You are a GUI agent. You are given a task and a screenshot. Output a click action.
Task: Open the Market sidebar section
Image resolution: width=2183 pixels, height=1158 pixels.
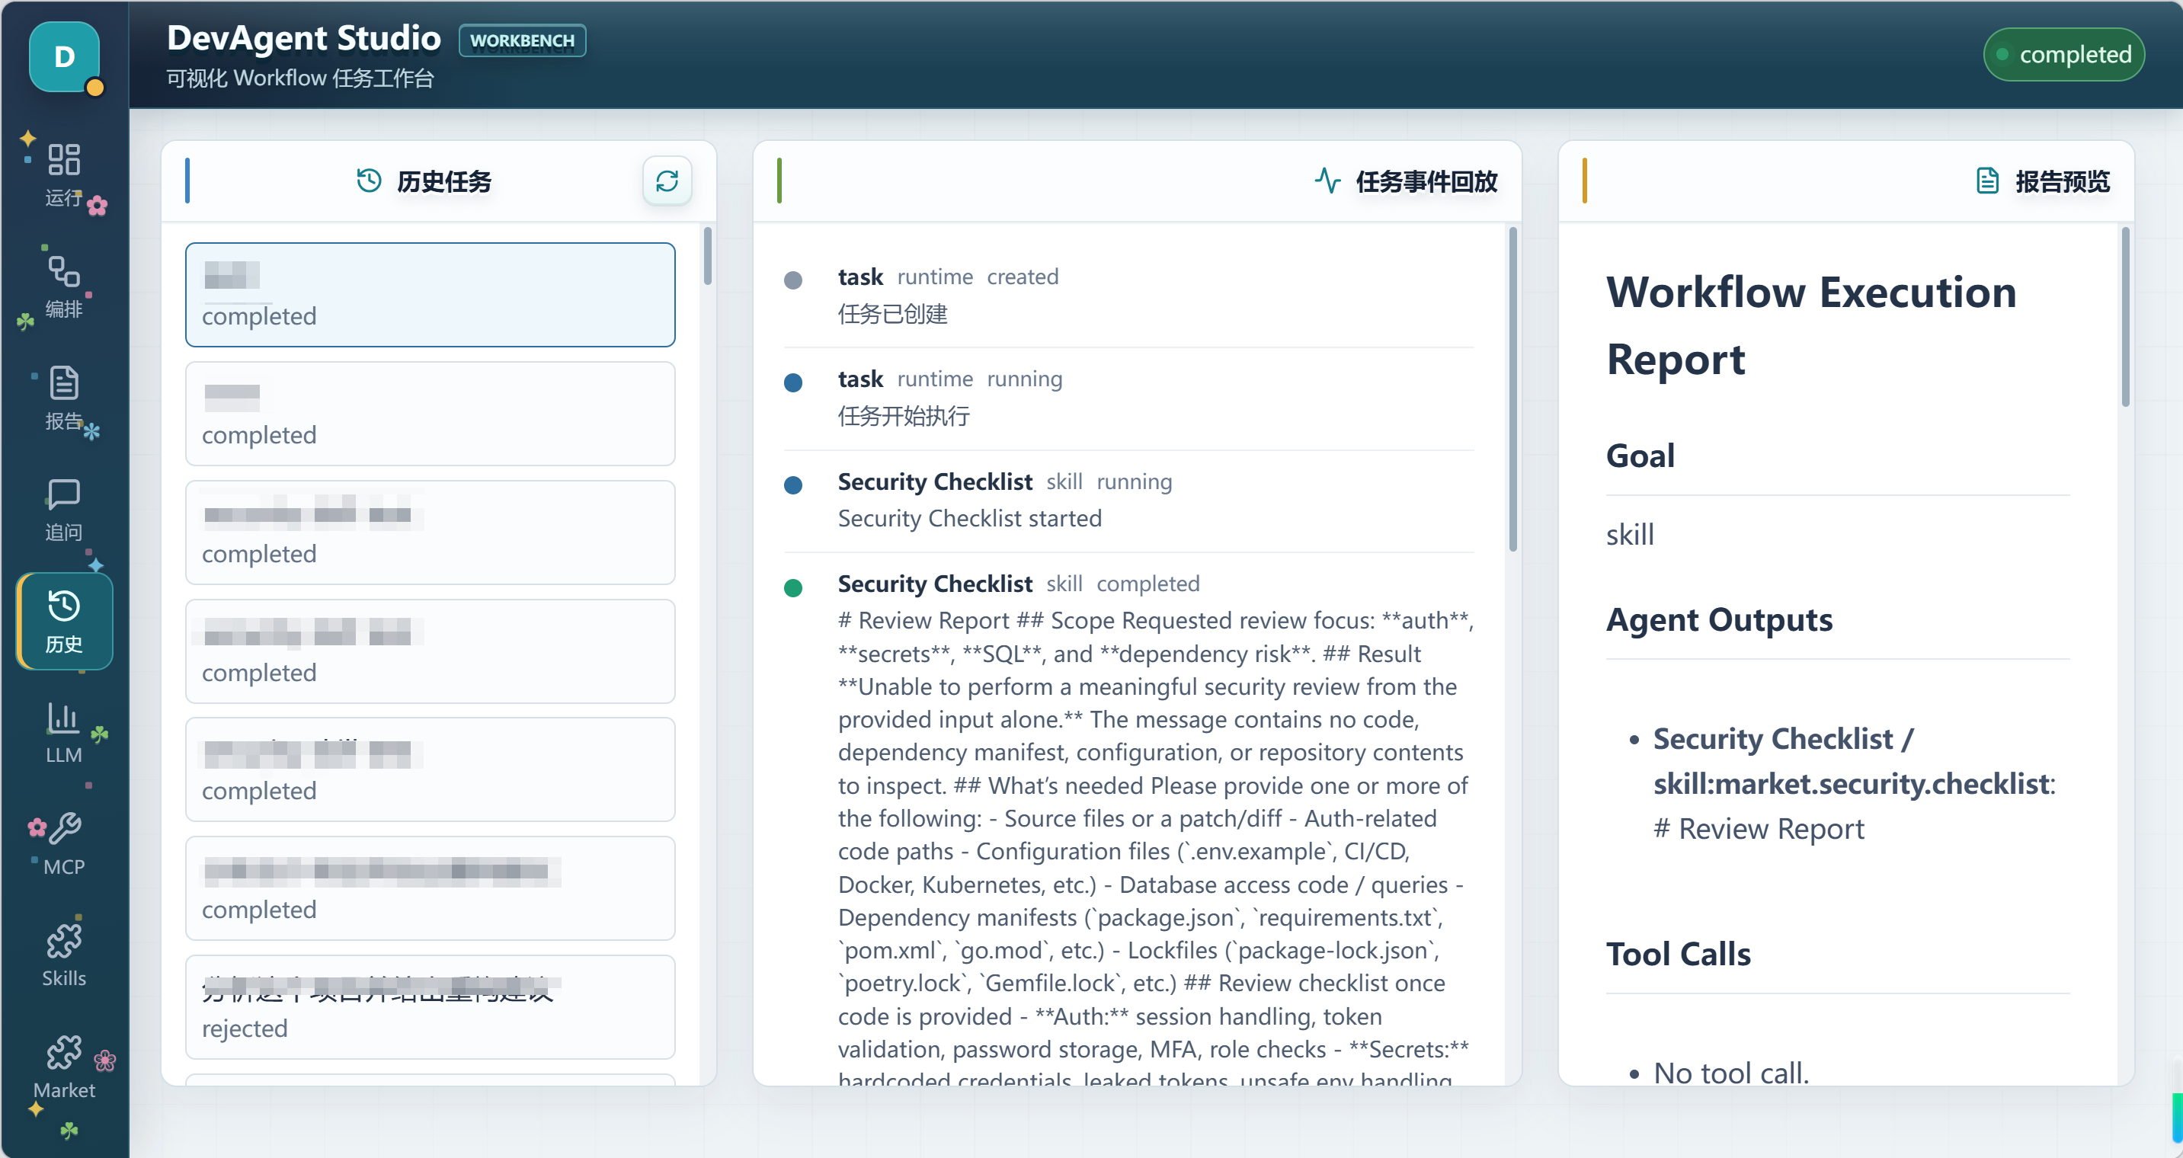pos(63,1067)
